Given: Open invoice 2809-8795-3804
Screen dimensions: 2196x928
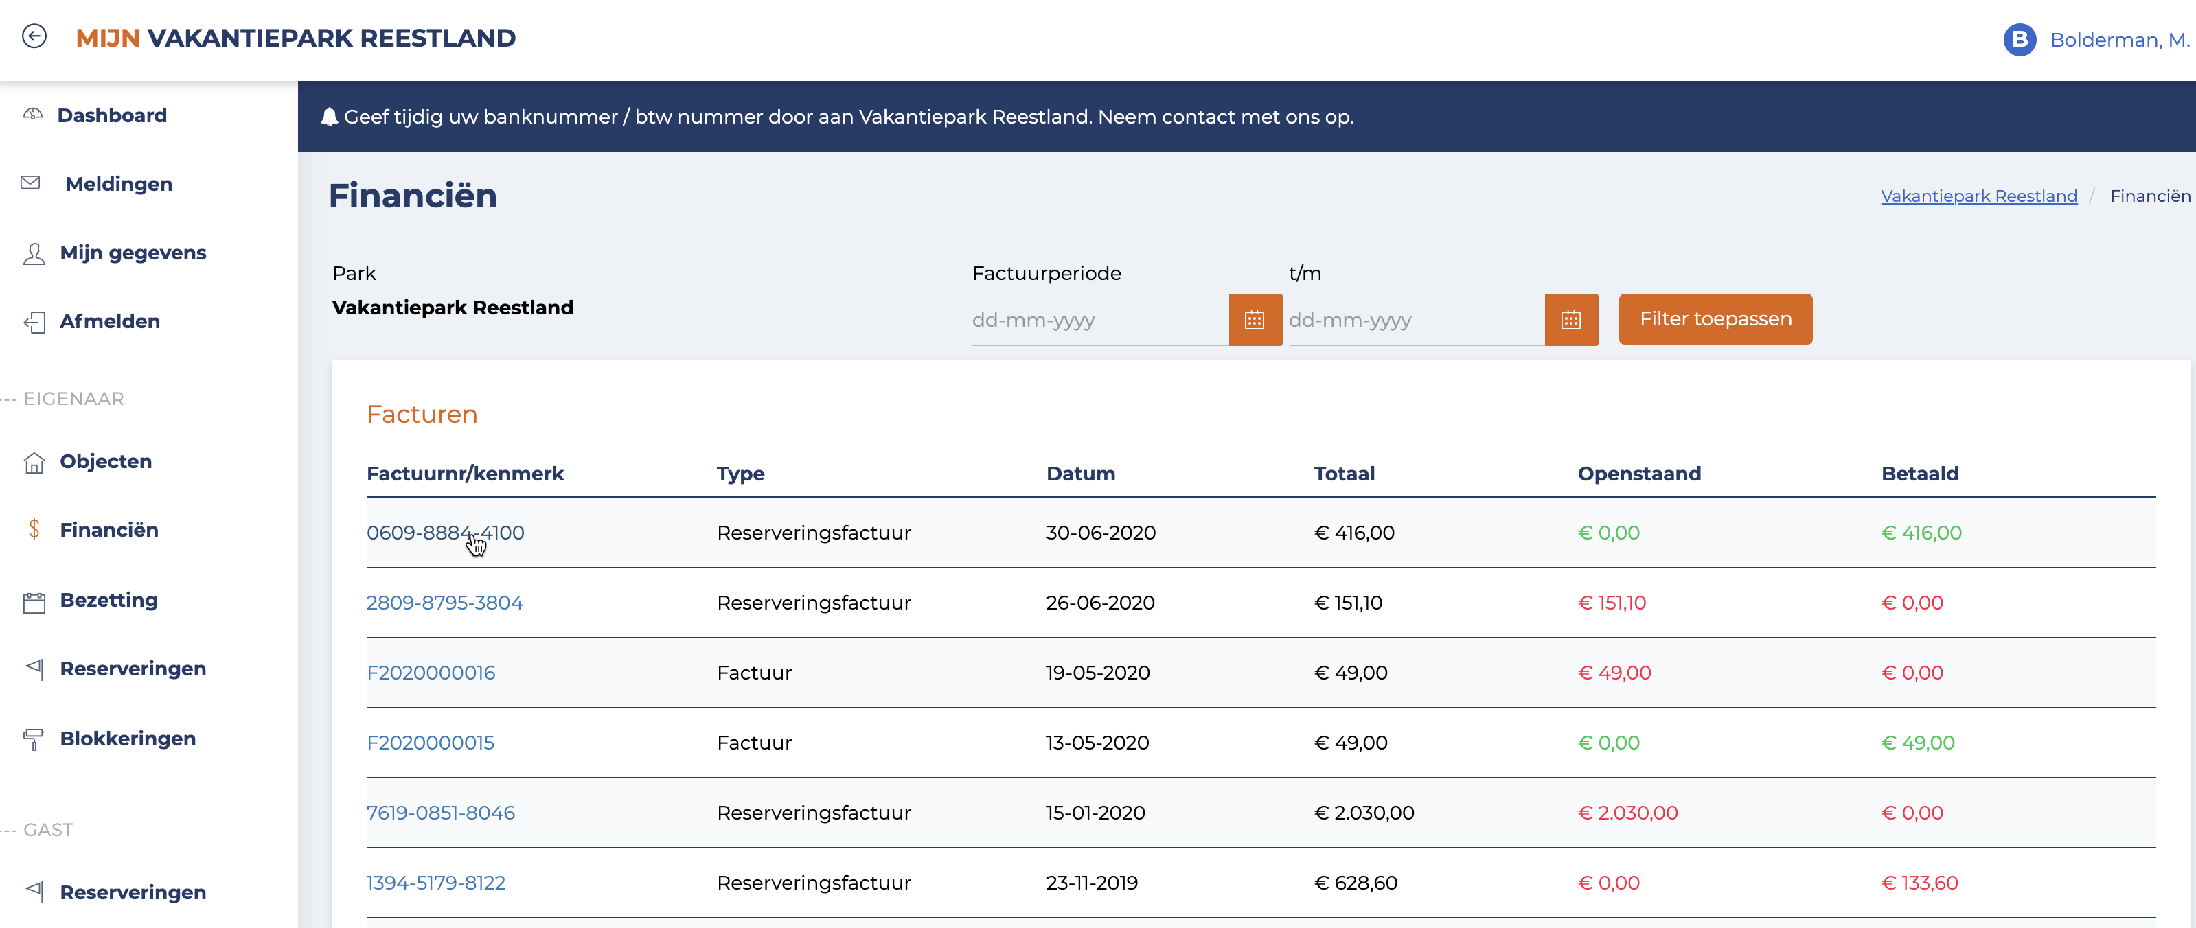Looking at the screenshot, I should [x=444, y=603].
